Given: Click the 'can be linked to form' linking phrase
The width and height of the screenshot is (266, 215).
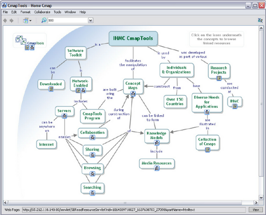Looking at the screenshot, I should 153,118.
